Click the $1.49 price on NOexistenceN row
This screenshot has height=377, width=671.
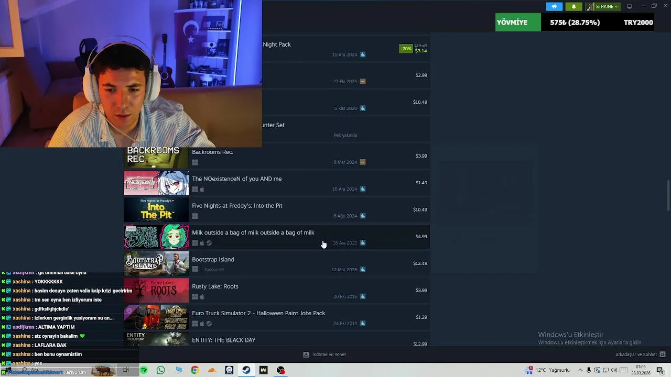421,183
